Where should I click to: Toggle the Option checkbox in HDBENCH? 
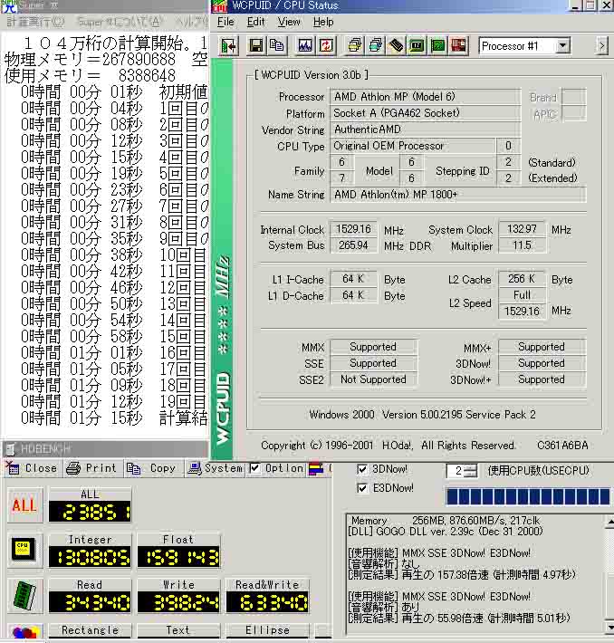point(255,468)
